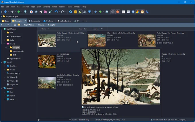Click the gray Forward arrow in toolbar
This screenshot has height=122, width=195.
click(x=12, y=12)
